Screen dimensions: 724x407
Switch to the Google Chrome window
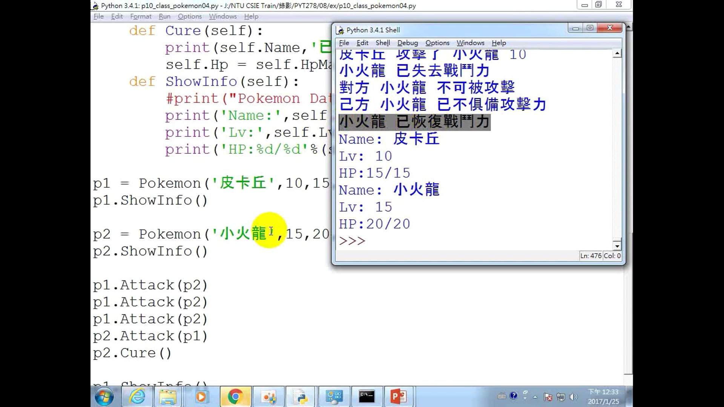point(235,396)
